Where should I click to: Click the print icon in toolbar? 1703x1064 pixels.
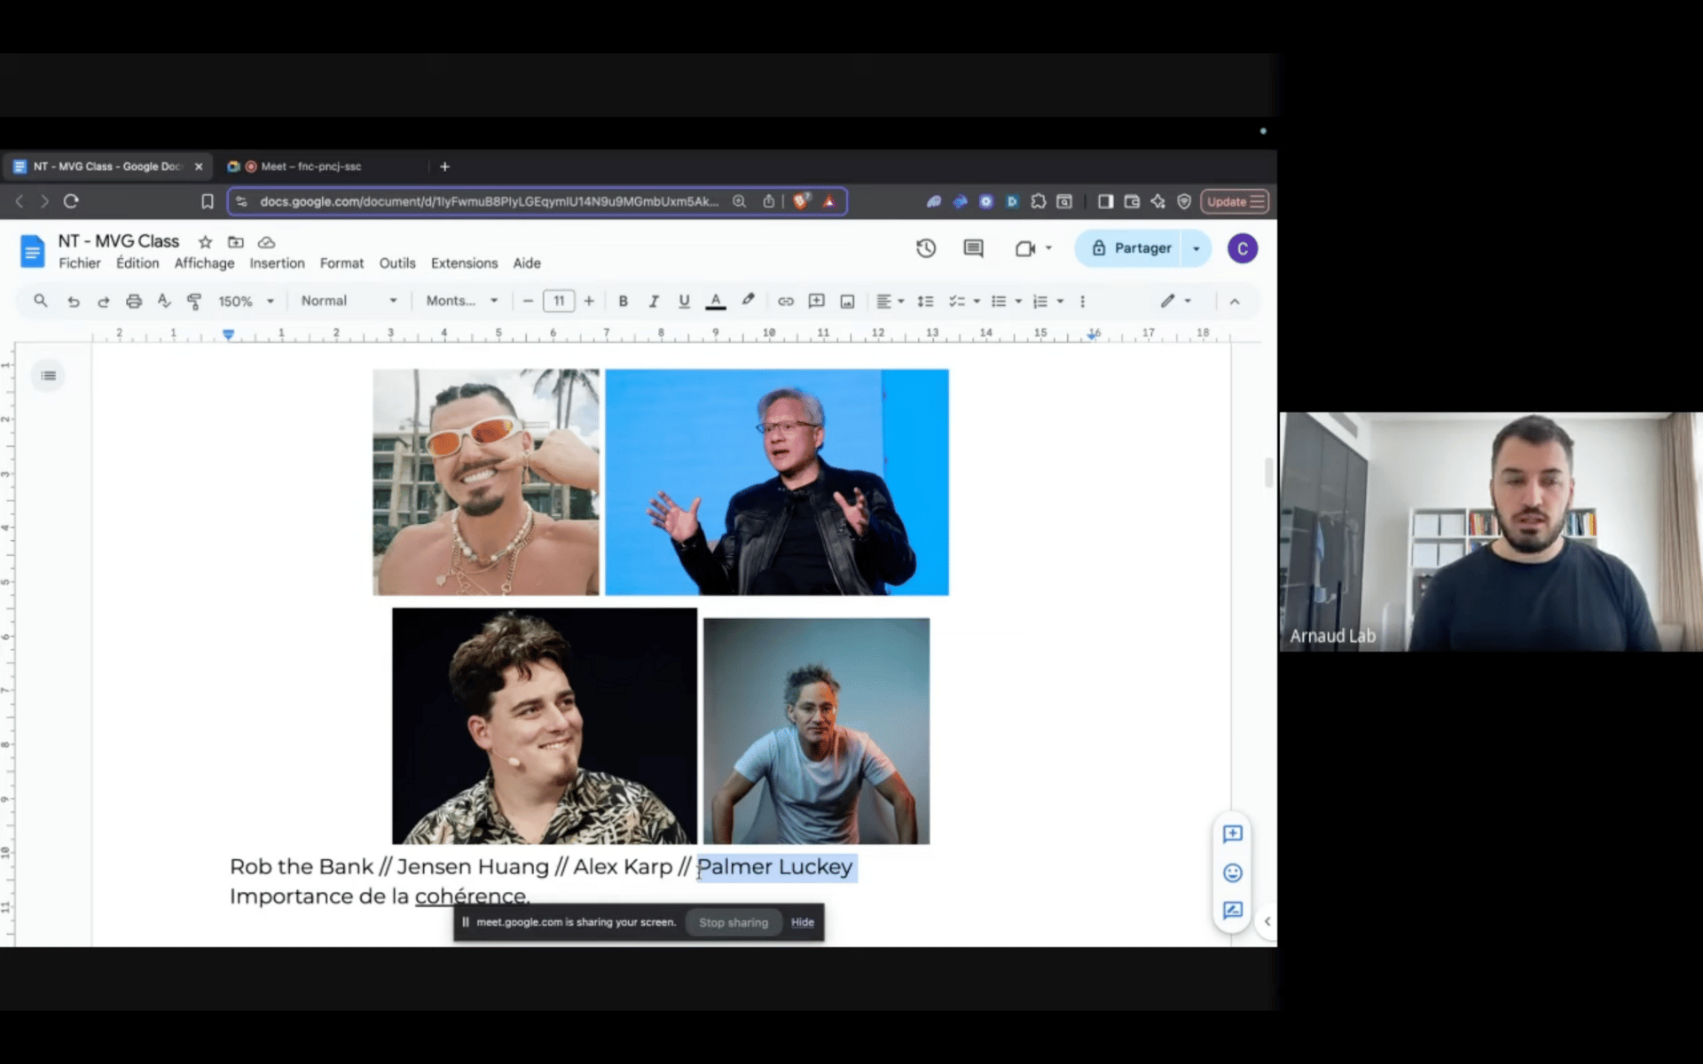pos(134,301)
